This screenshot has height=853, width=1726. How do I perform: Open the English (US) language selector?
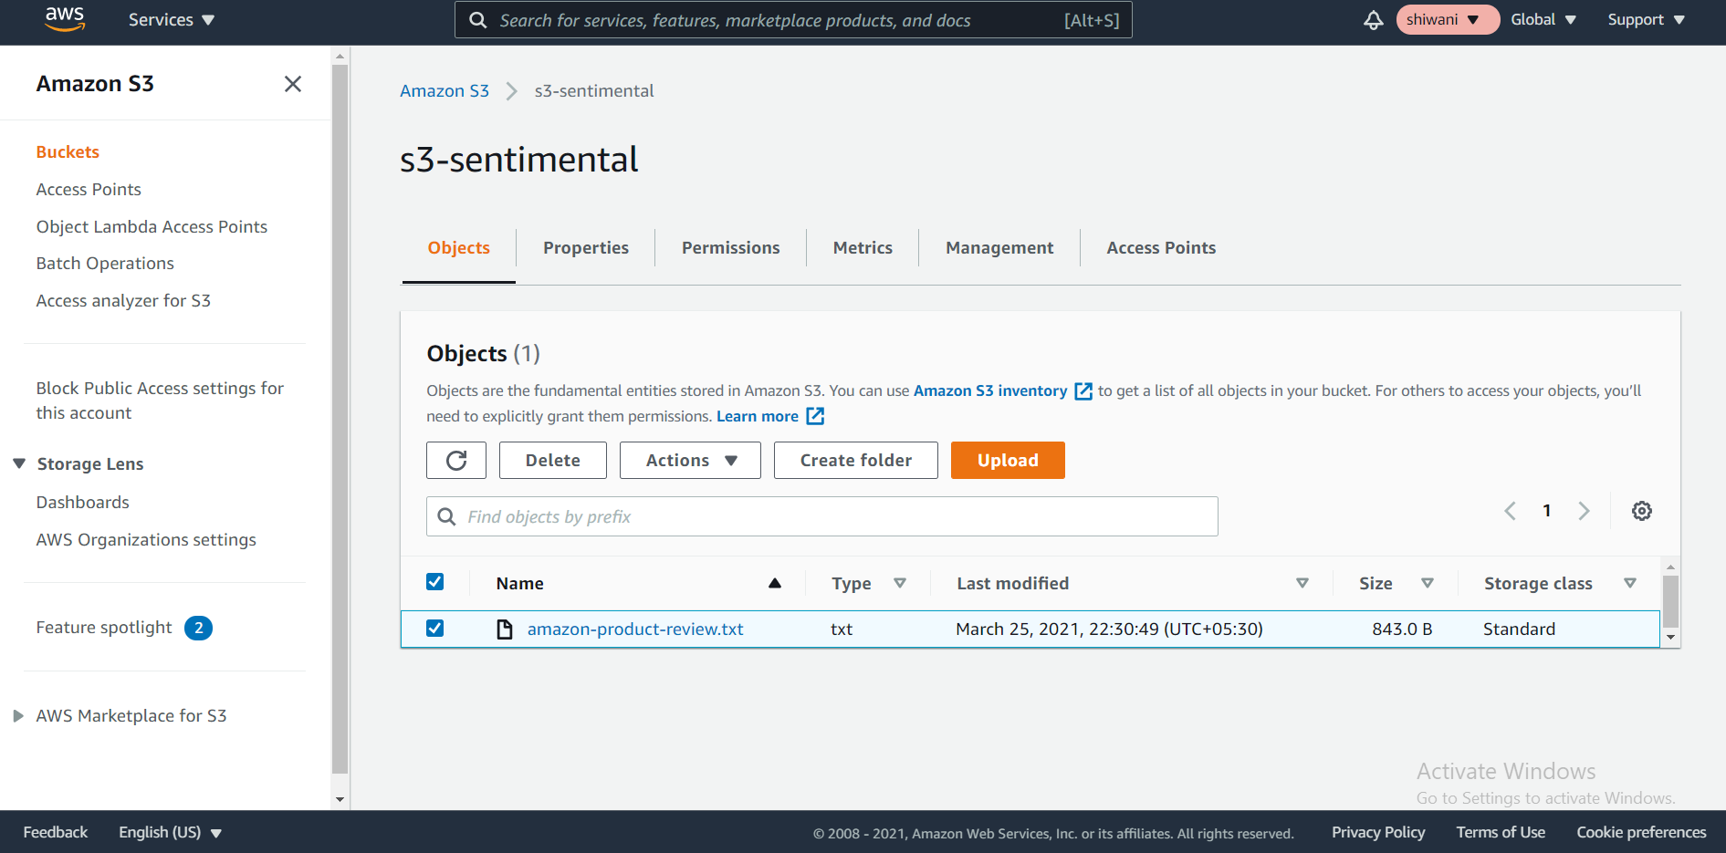point(171,832)
